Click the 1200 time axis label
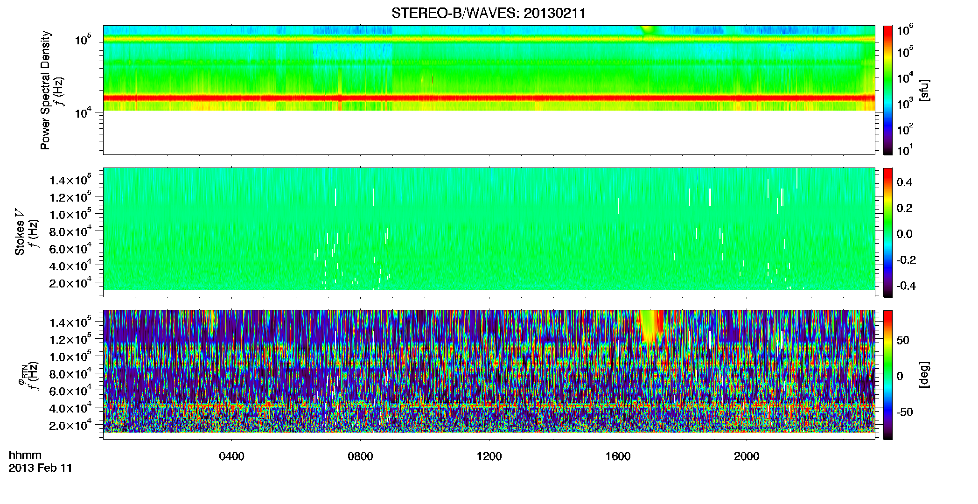The height and width of the screenshot is (504, 978). pyautogui.click(x=489, y=456)
